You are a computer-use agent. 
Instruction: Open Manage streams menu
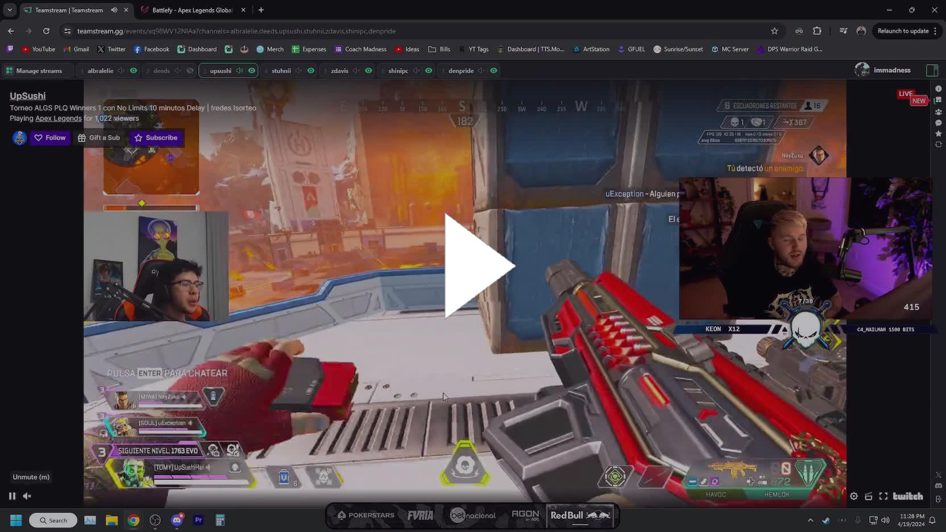34,71
